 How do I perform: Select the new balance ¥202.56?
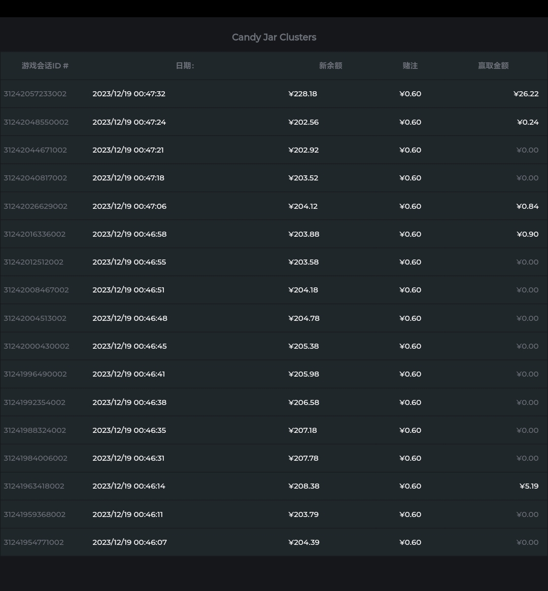(303, 122)
